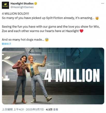106x113 pixels.
Task: Click the 4:31 AM timestamp
Action: [19, 109]
